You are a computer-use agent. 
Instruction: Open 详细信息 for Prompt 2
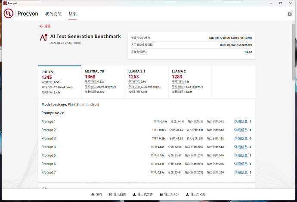241,130
